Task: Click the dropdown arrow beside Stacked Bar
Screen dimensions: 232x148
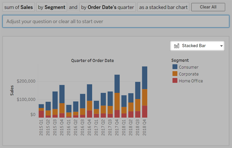Action: click(x=221, y=46)
